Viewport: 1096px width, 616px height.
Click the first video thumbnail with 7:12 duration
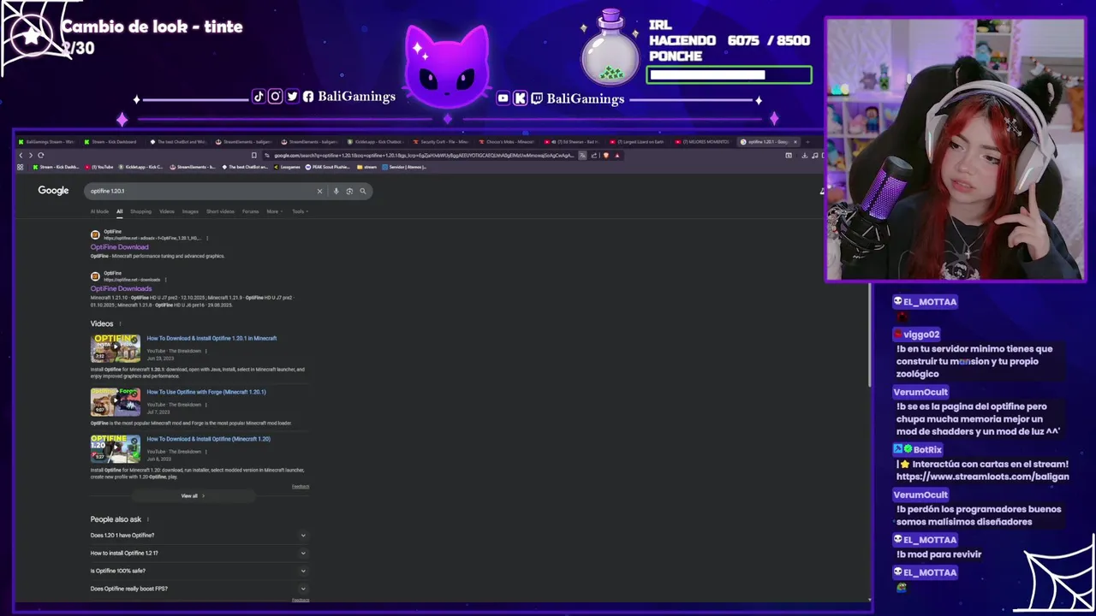(x=116, y=348)
